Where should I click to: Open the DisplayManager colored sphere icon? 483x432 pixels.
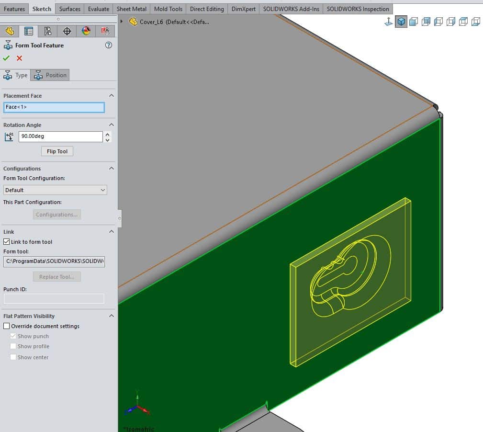click(x=87, y=31)
